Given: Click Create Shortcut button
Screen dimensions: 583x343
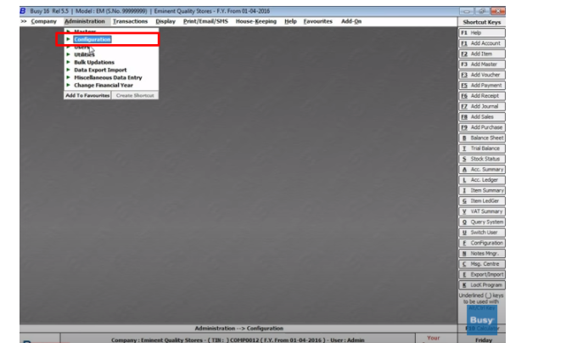Looking at the screenshot, I should point(135,95).
